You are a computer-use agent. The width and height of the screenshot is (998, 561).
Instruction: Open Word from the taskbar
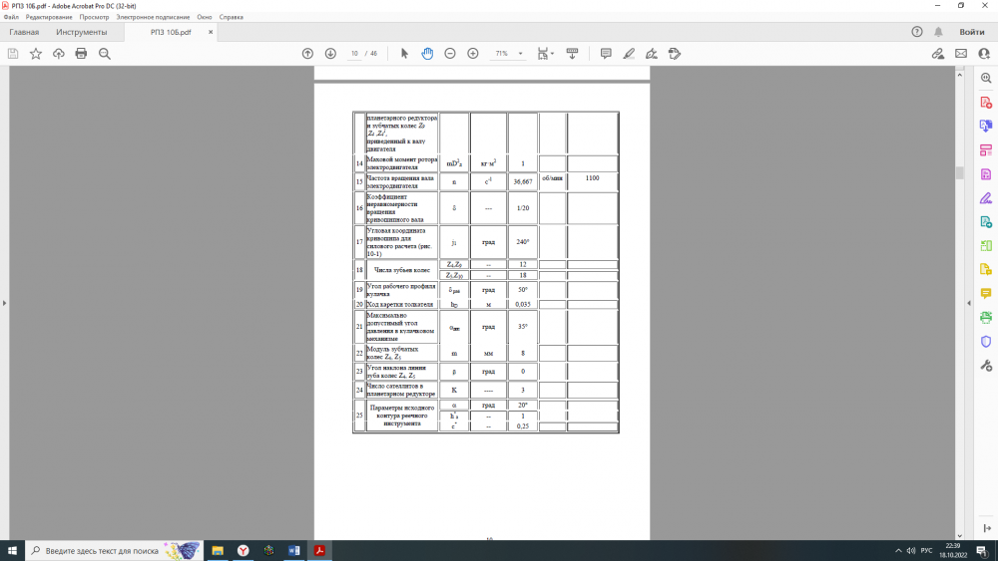pos(294,551)
